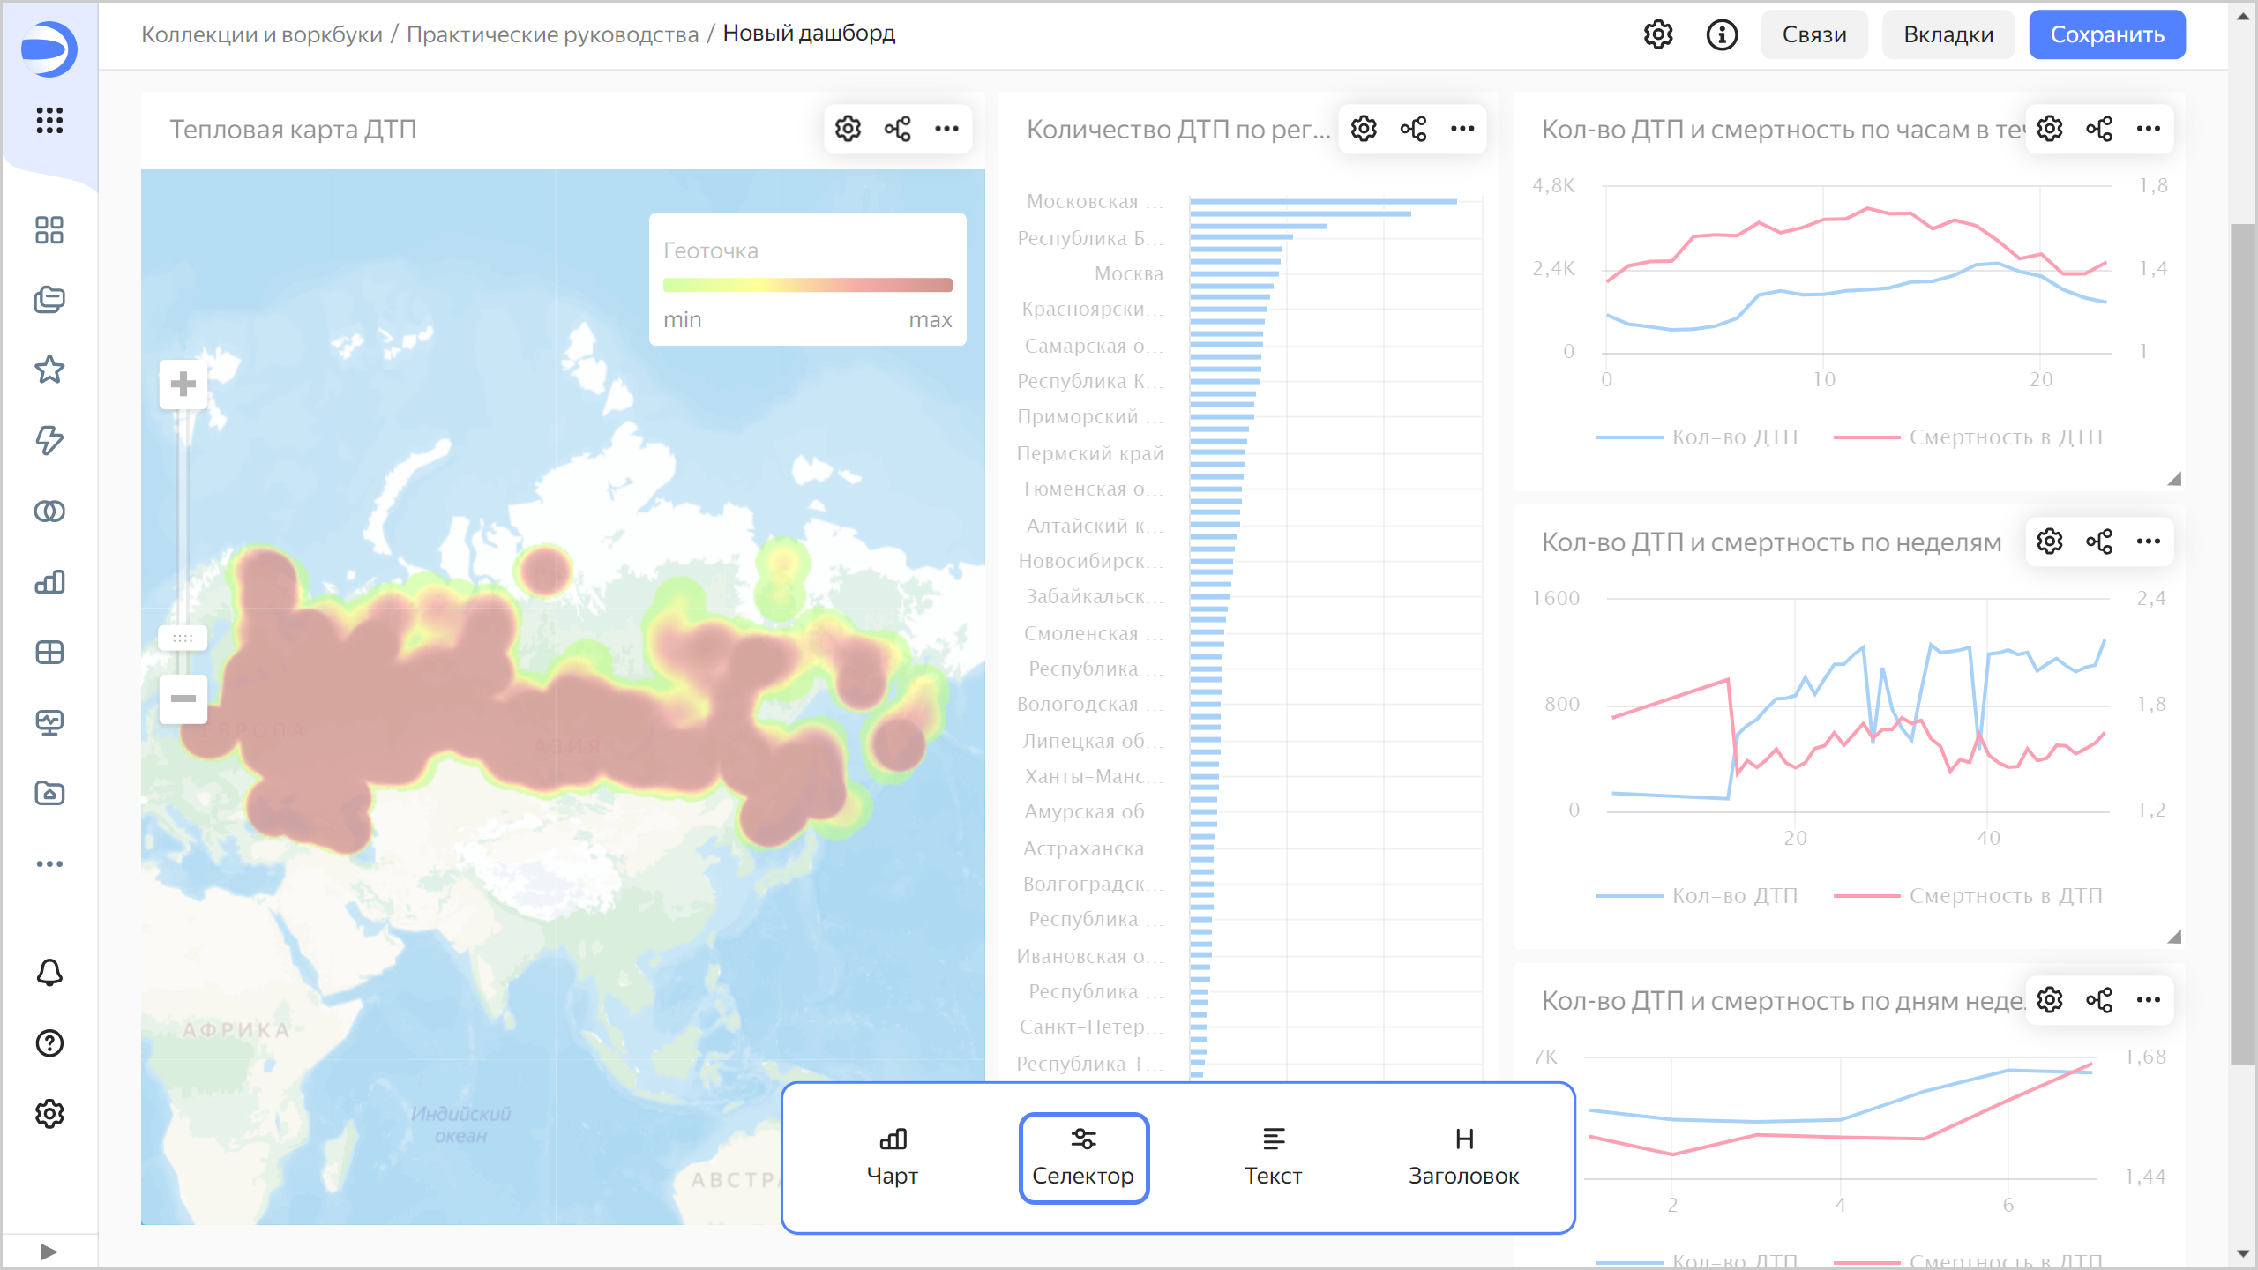
Task: Click the Сохранить button
Action: (2106, 34)
